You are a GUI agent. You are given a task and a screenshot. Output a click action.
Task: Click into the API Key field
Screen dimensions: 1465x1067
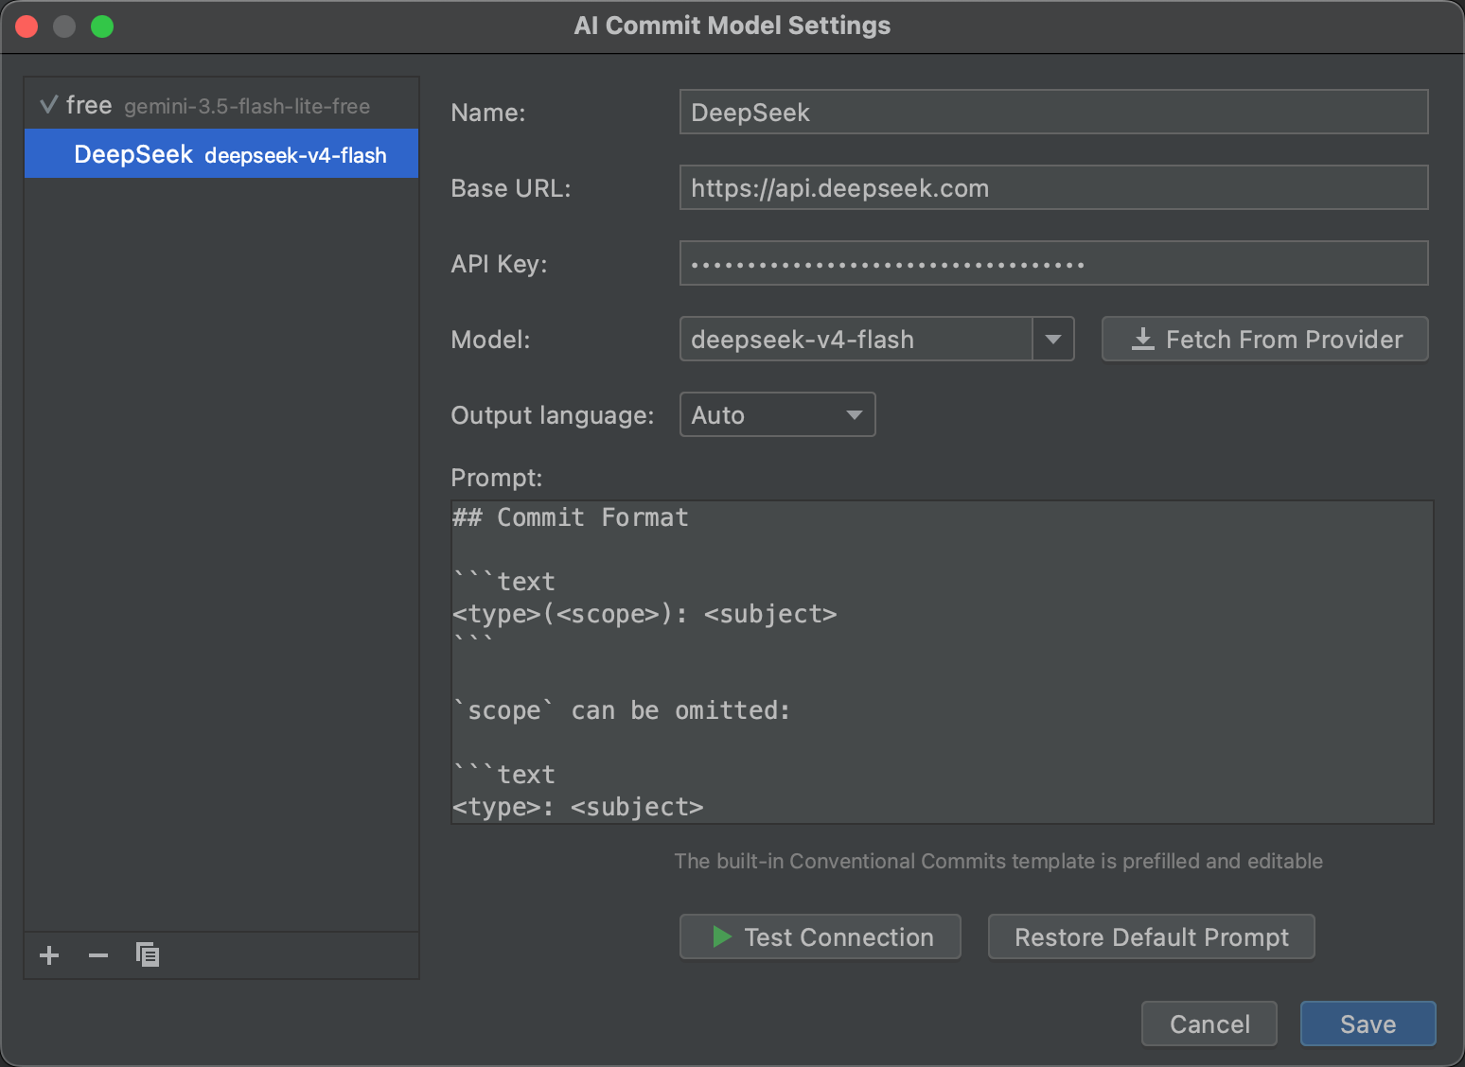[1054, 263]
